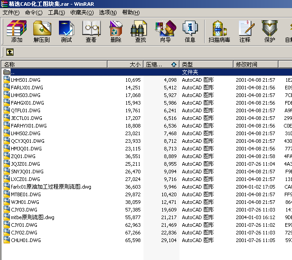Click the file icon of FARLX01.DWG
The width and height of the screenshot is (292, 260).
coord(7,88)
